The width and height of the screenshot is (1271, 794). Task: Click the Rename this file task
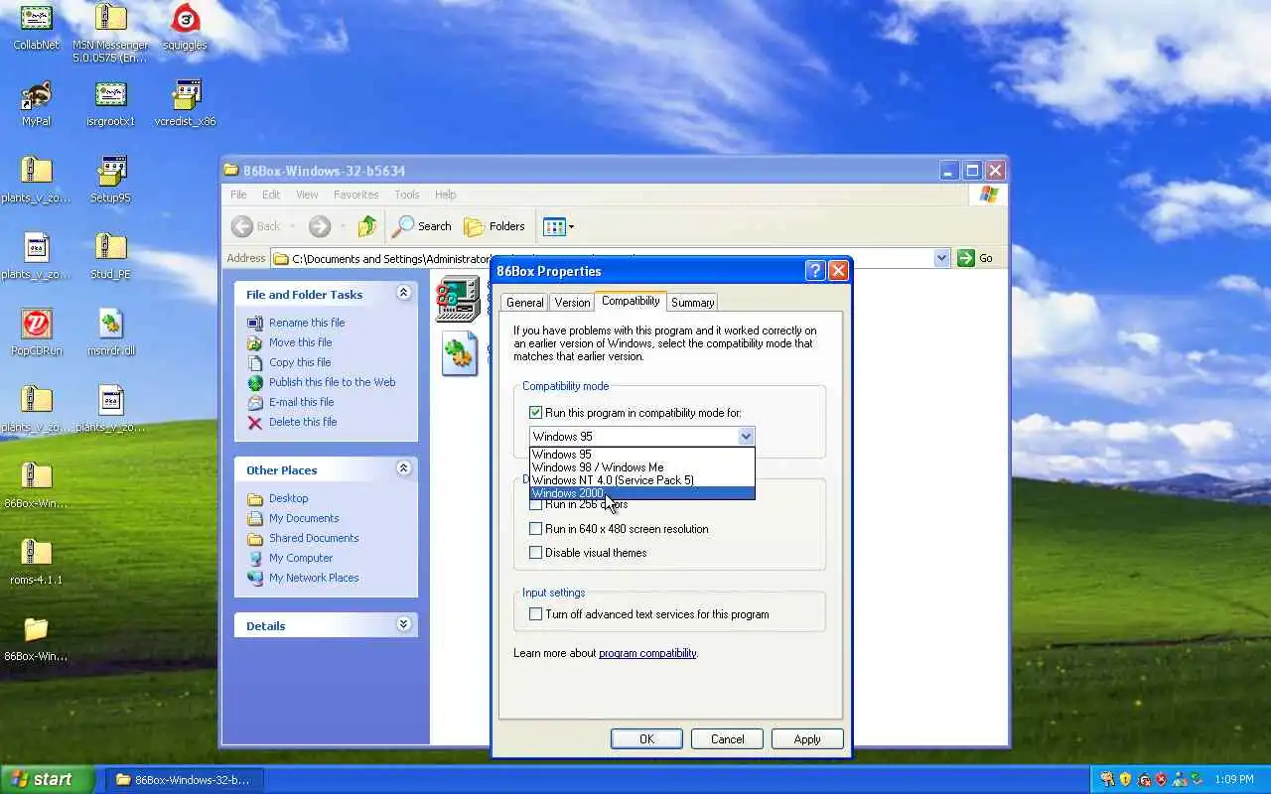[307, 323]
